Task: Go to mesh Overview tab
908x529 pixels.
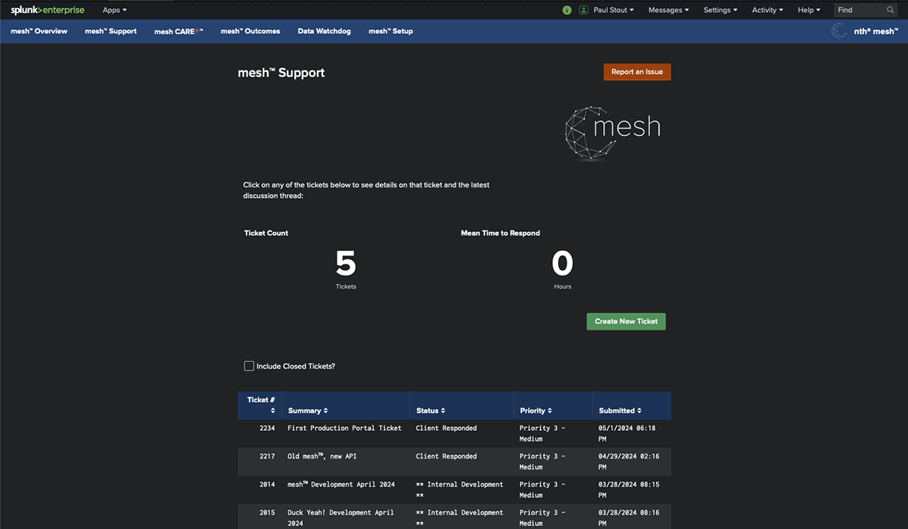Action: click(x=39, y=31)
